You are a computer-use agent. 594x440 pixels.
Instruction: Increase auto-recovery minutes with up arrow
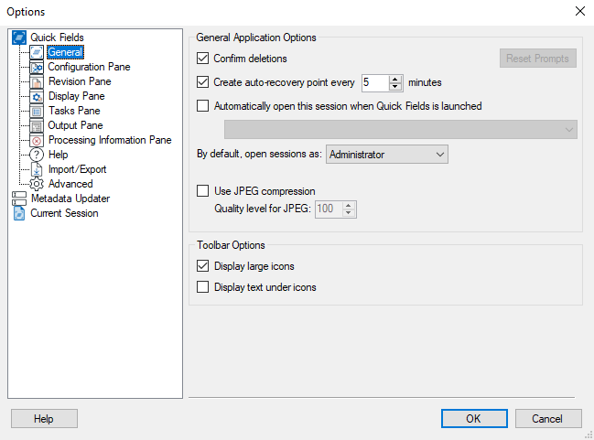point(395,80)
